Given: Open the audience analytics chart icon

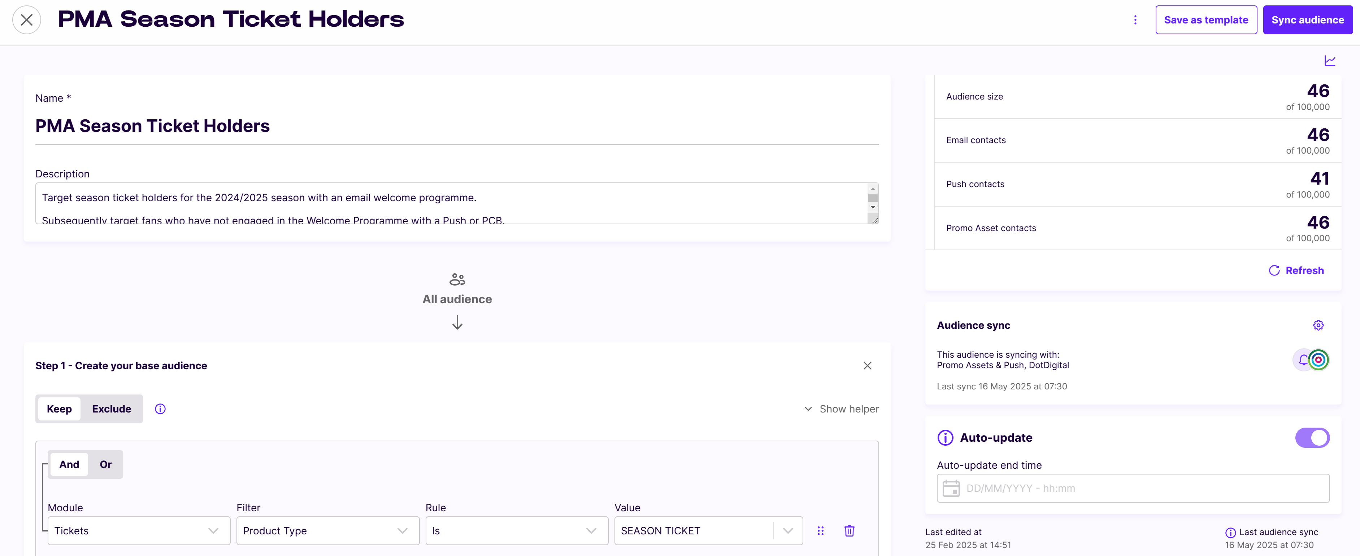Looking at the screenshot, I should pos(1329,61).
